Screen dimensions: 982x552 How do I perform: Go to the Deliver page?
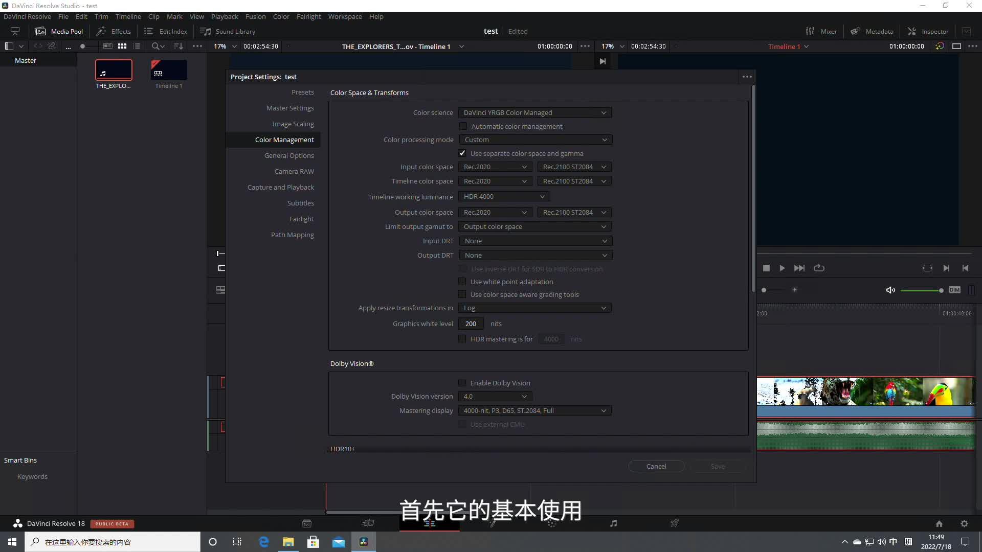pyautogui.click(x=675, y=523)
